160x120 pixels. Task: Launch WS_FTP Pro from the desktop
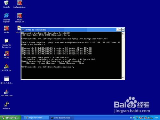[6, 68]
